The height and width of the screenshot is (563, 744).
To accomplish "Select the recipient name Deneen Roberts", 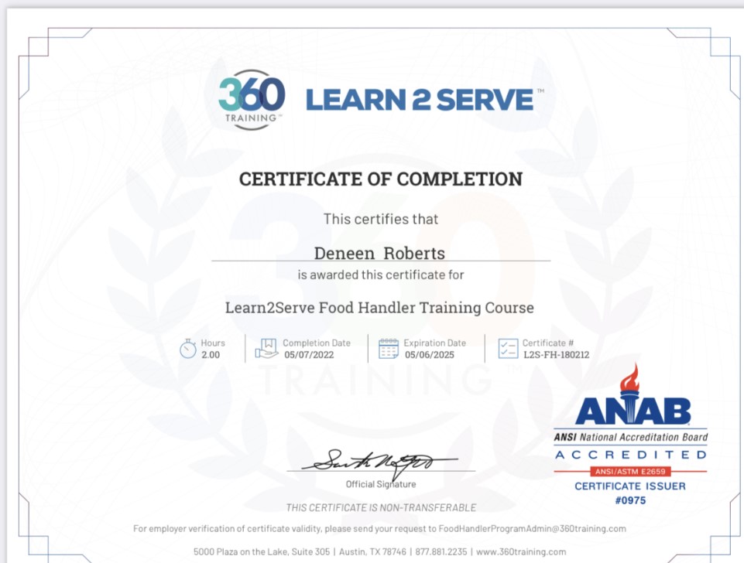I will pos(379,253).
